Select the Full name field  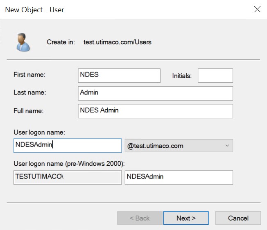pyautogui.click(x=156, y=111)
